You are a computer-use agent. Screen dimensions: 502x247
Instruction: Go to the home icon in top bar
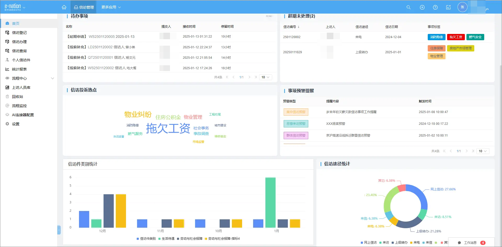(64, 7)
